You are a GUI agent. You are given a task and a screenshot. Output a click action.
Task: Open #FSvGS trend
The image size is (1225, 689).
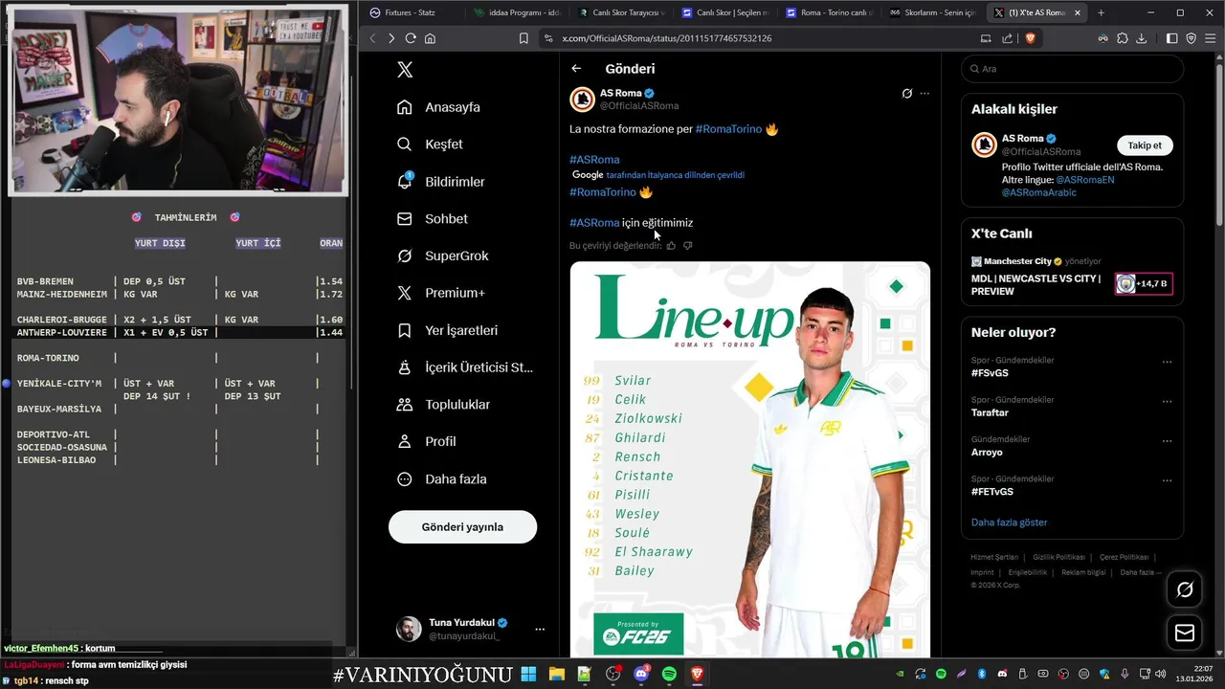pos(990,373)
